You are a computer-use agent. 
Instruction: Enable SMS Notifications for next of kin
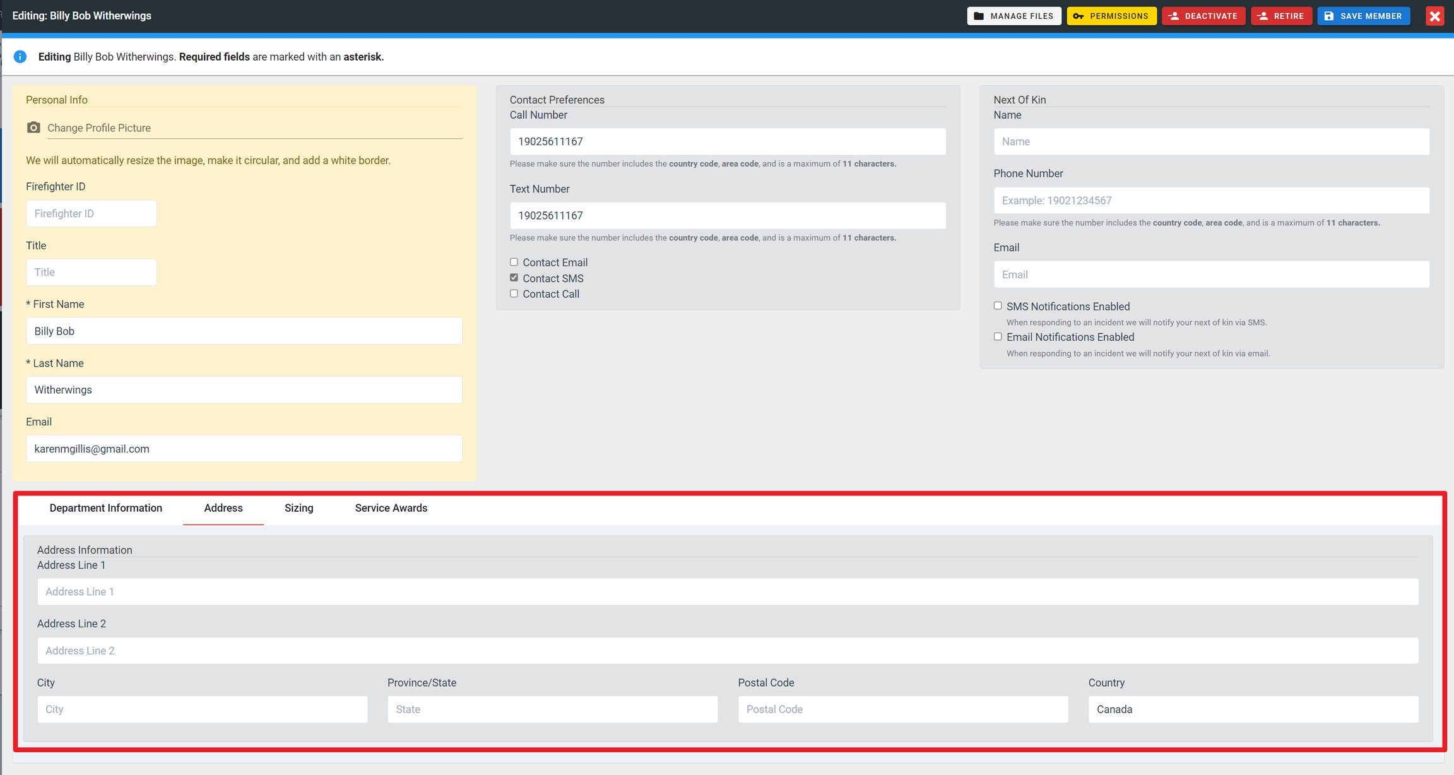(998, 305)
